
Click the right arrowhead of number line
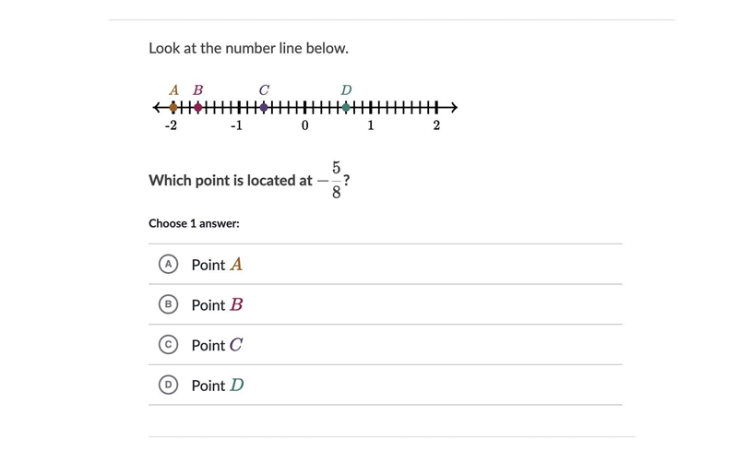[x=453, y=107]
